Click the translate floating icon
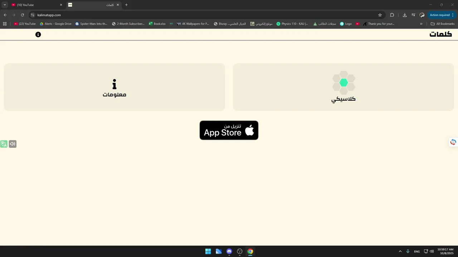The width and height of the screenshot is (458, 257). [x=4, y=144]
